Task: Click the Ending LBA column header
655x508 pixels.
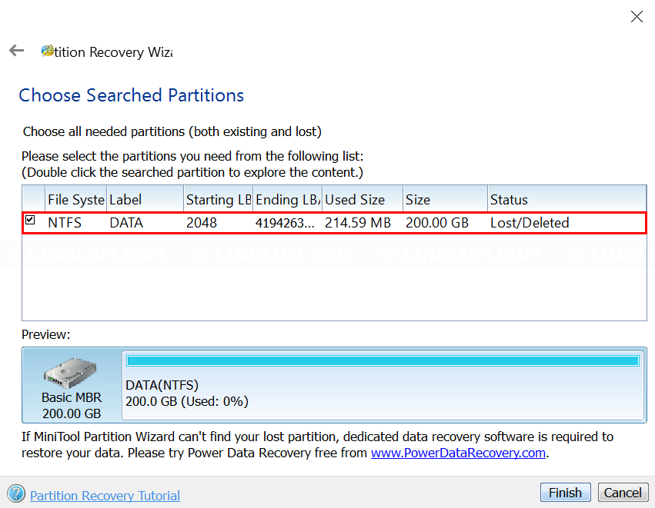Action: point(287,199)
